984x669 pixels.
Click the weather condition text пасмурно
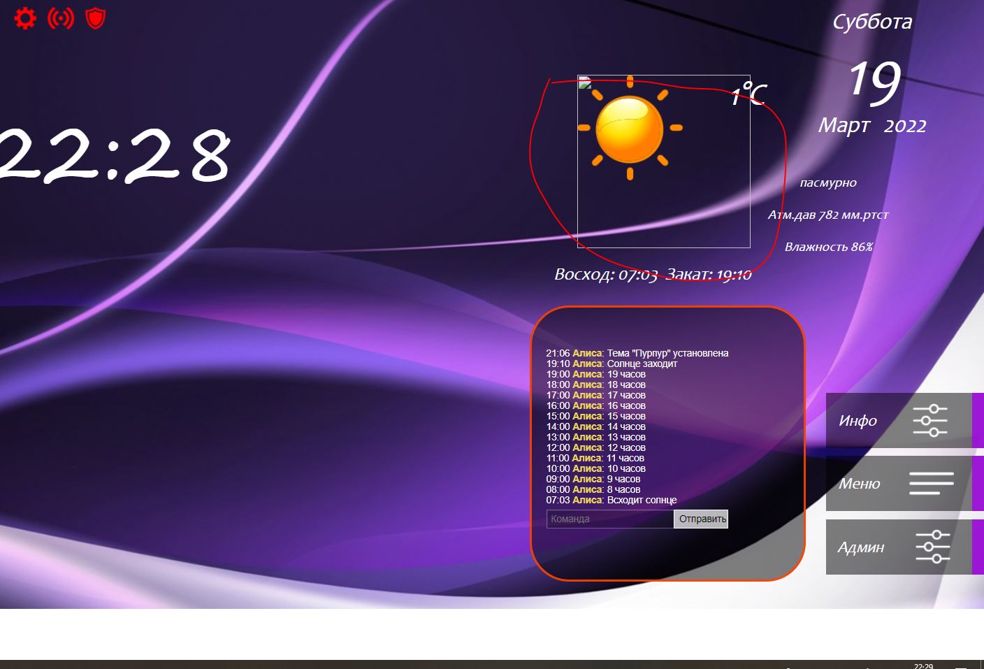(828, 182)
